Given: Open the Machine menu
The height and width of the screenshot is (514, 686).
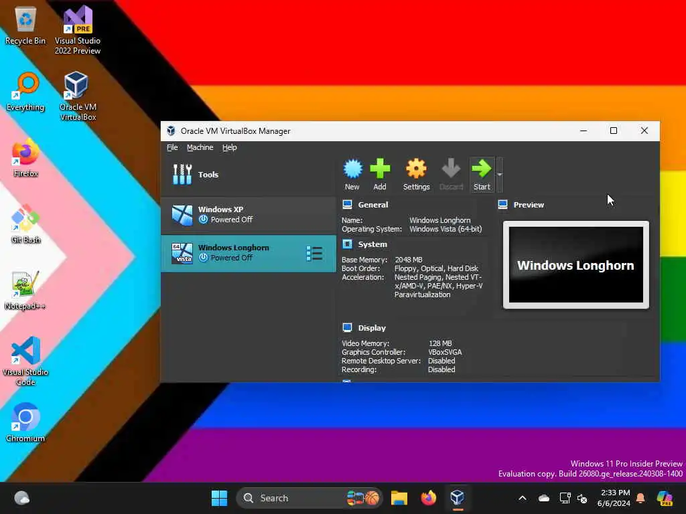Looking at the screenshot, I should pyautogui.click(x=200, y=147).
